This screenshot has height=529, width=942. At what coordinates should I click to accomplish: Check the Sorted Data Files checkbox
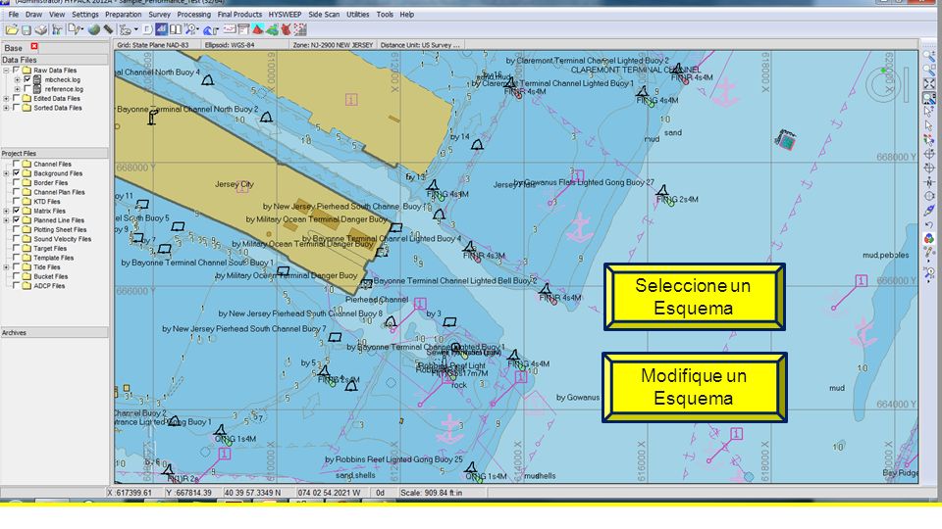pos(17,108)
